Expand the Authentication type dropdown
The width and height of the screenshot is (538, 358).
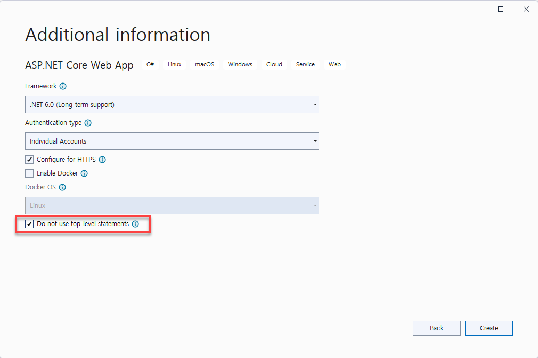172,141
